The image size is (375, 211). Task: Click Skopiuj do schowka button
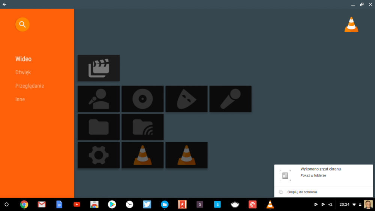(x=302, y=192)
